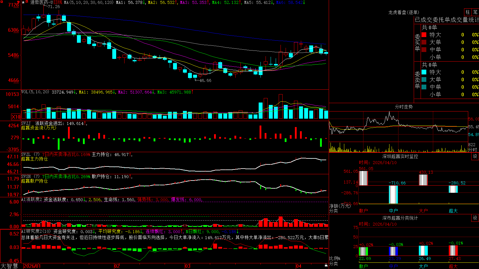Open 设 settings for 深市超赢分类统计
This screenshot has width=479, height=269.
coord(475,218)
